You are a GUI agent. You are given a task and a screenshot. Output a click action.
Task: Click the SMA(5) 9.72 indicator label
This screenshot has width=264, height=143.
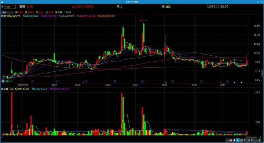tap(13, 16)
